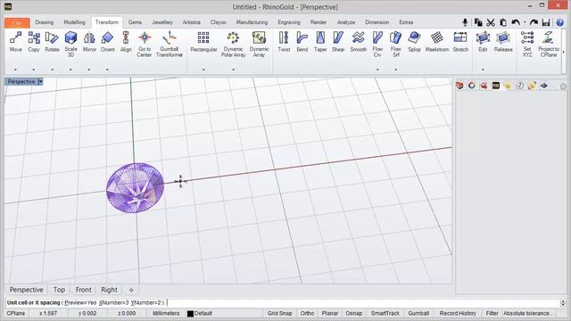
Task: Toggle Record History in status bar
Action: click(x=458, y=313)
